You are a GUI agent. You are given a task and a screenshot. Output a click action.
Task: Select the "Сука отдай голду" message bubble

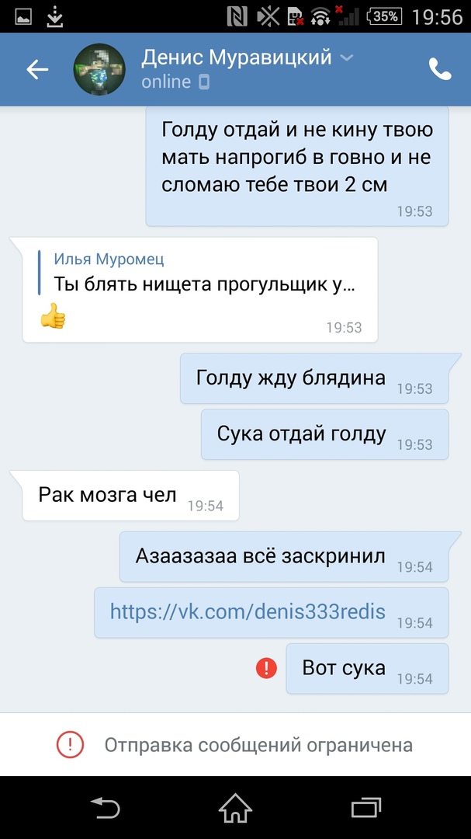click(324, 434)
